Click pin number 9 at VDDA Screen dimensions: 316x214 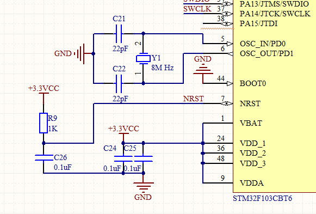pyautogui.click(x=222, y=178)
